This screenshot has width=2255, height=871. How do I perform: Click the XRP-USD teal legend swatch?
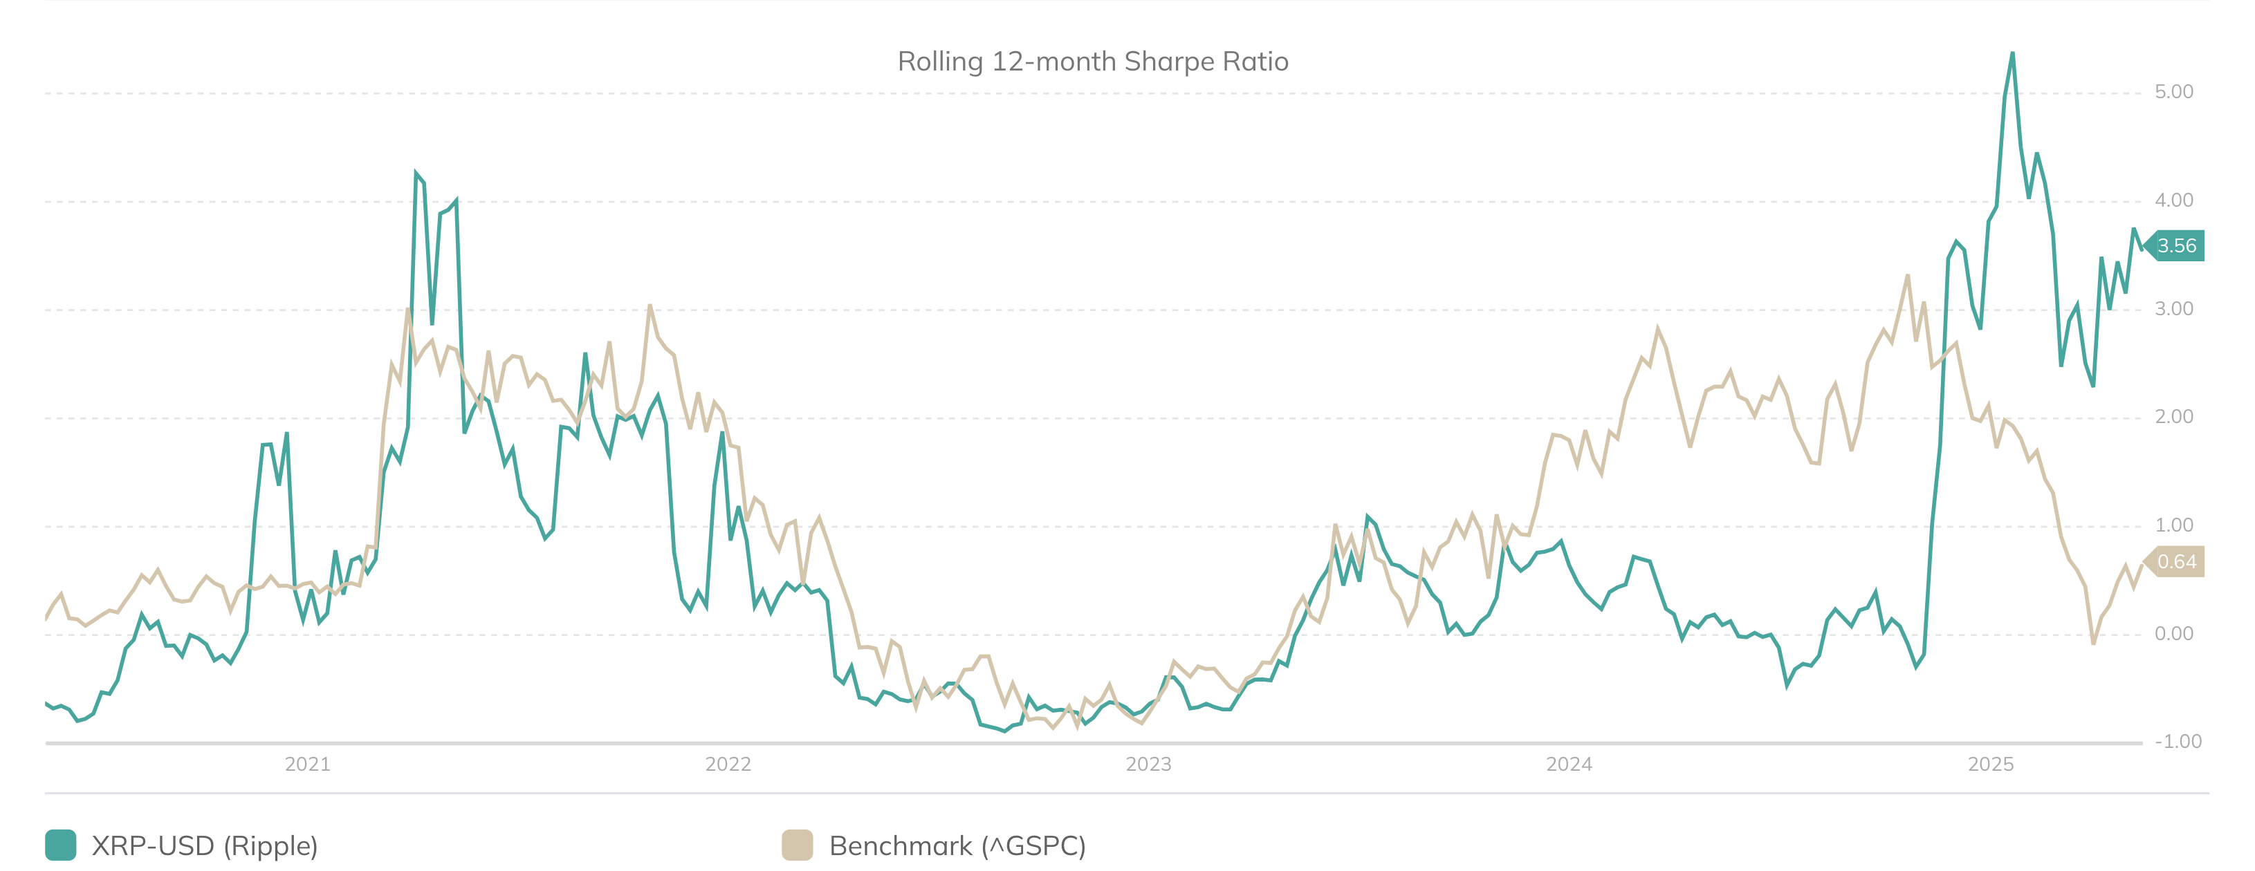tap(60, 845)
